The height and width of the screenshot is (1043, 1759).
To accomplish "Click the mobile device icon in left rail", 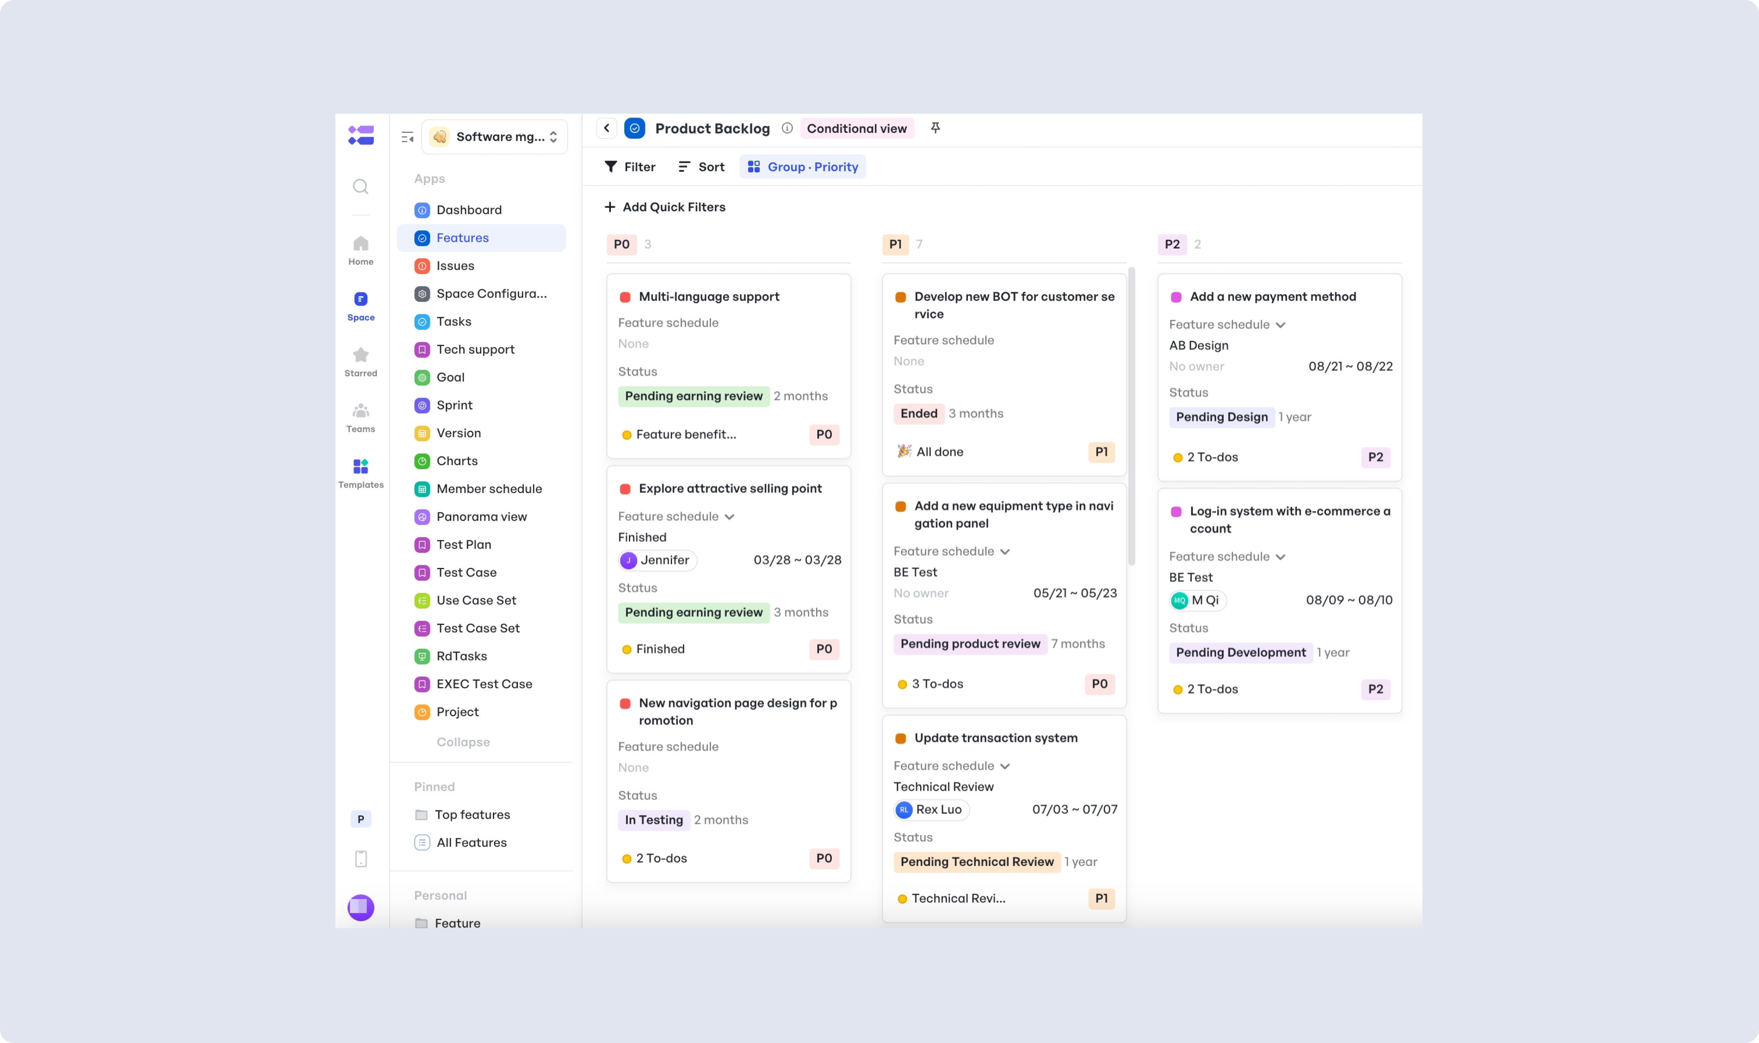I will coord(361,859).
